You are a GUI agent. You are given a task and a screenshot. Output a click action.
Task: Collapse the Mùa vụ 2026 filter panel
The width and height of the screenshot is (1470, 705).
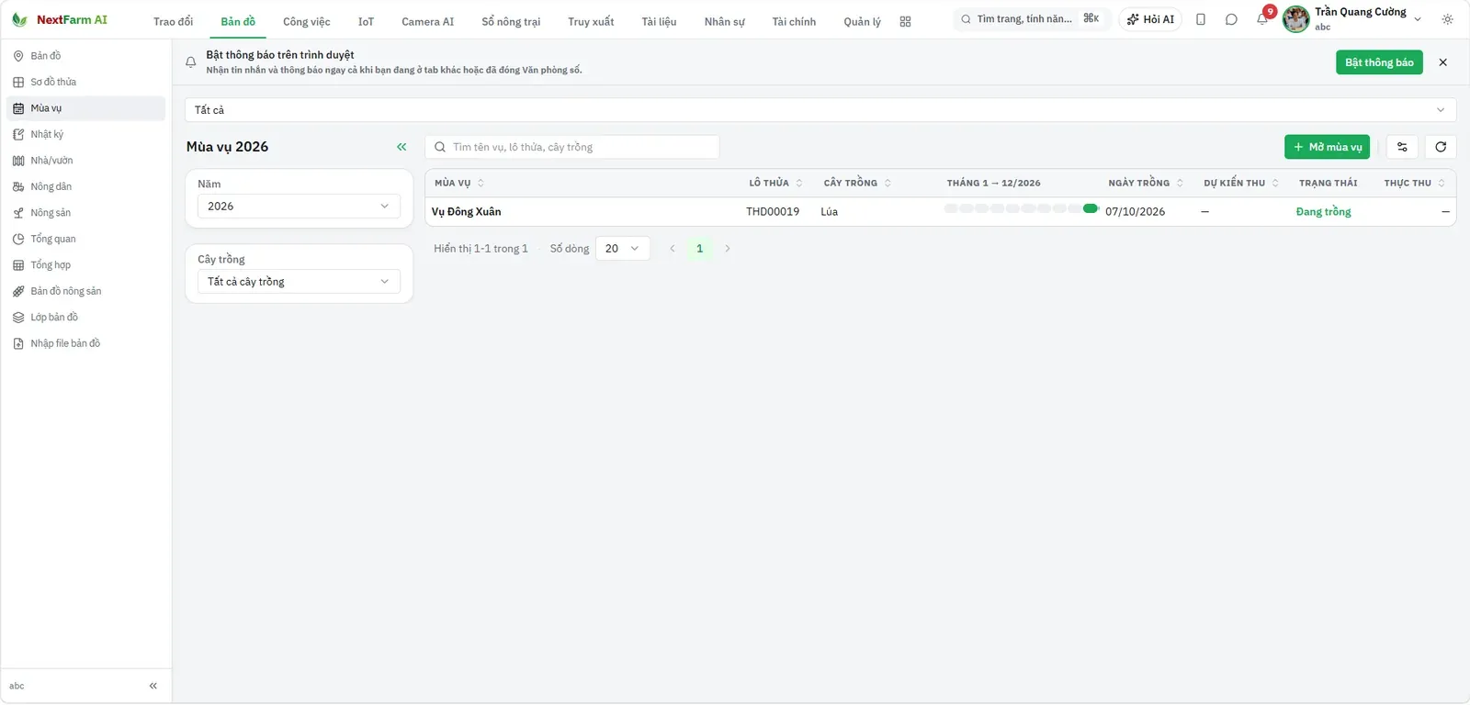[401, 147]
